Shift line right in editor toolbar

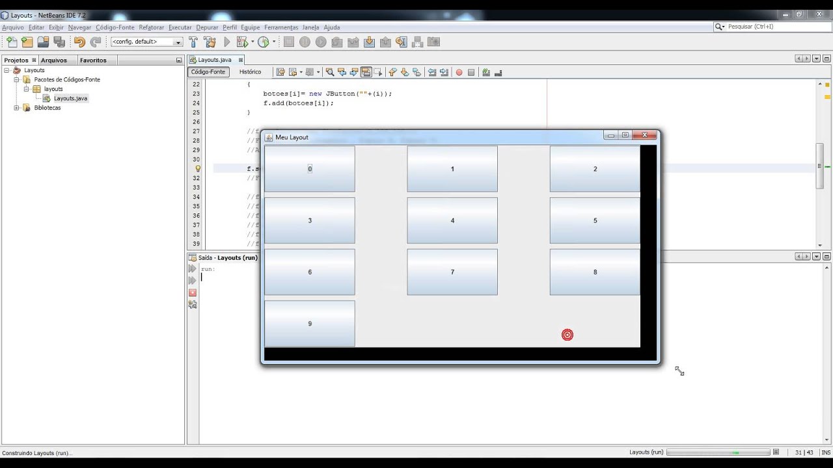[x=444, y=72]
